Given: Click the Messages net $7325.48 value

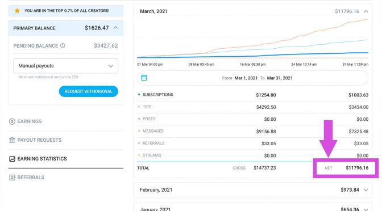Looking at the screenshot, I should [x=358, y=132].
